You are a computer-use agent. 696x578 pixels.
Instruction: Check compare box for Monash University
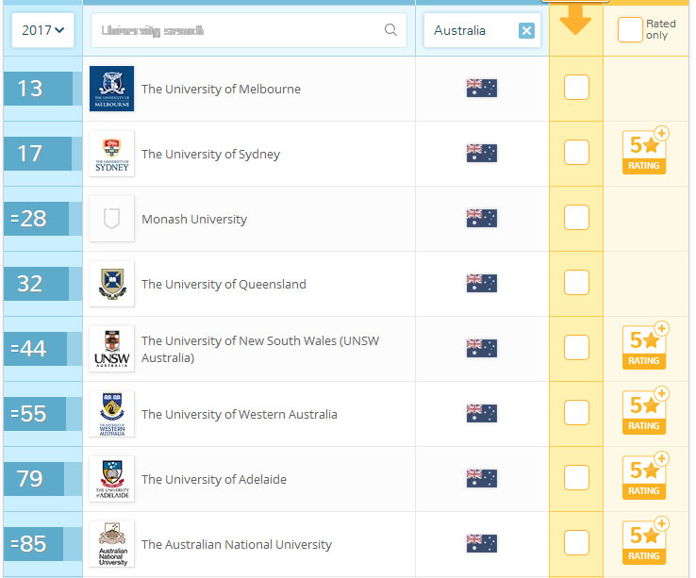pyautogui.click(x=576, y=217)
